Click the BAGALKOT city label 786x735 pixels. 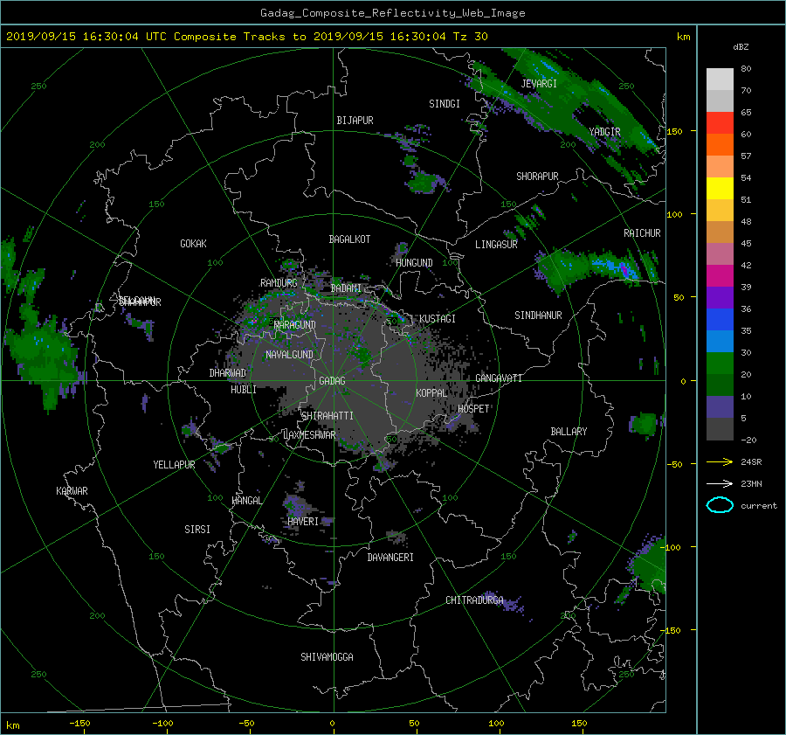coord(349,239)
